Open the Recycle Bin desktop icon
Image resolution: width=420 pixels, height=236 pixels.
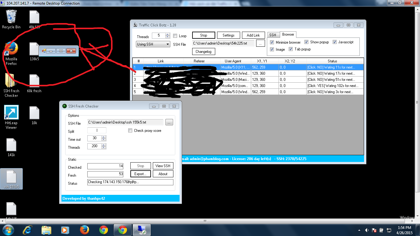11,19
